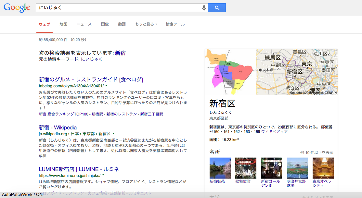This screenshot has height=198, width=362.
Task: Open 新宿三丁目駅 sitelink
Action: (151, 114)
